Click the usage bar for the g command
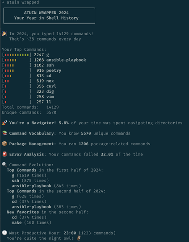189x242 pixels. click(x=17, y=55)
